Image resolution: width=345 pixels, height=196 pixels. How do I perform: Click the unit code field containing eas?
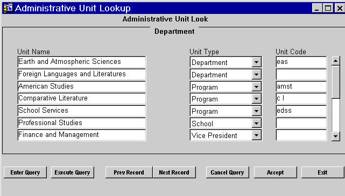tap(301, 62)
